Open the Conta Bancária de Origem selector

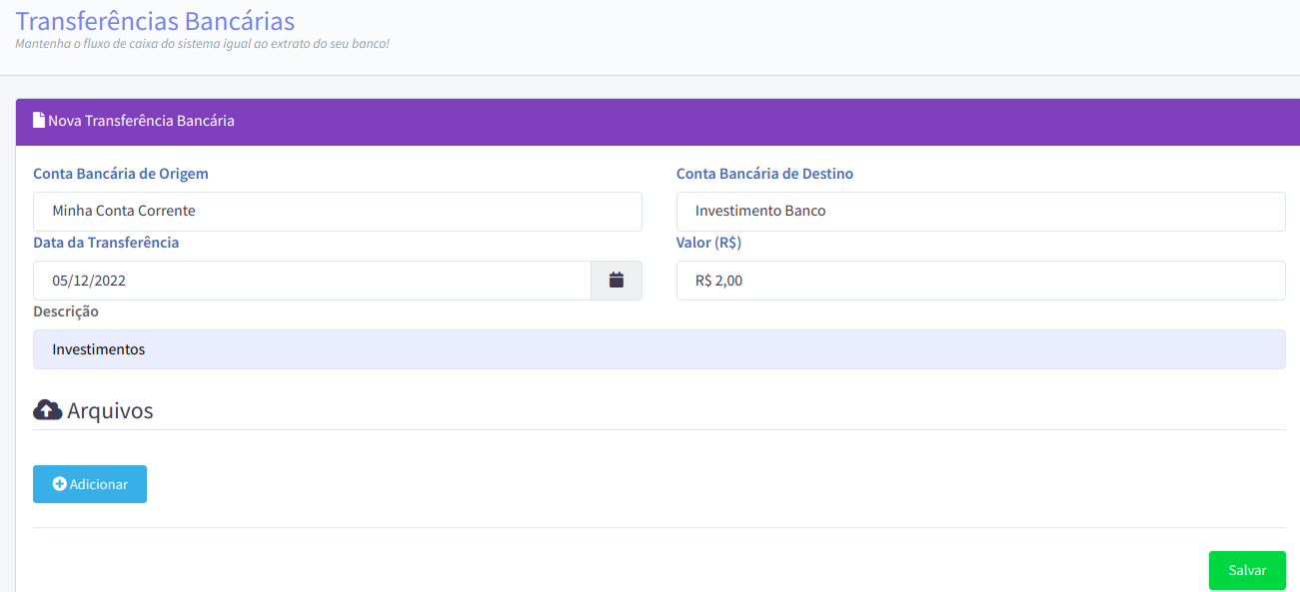338,212
